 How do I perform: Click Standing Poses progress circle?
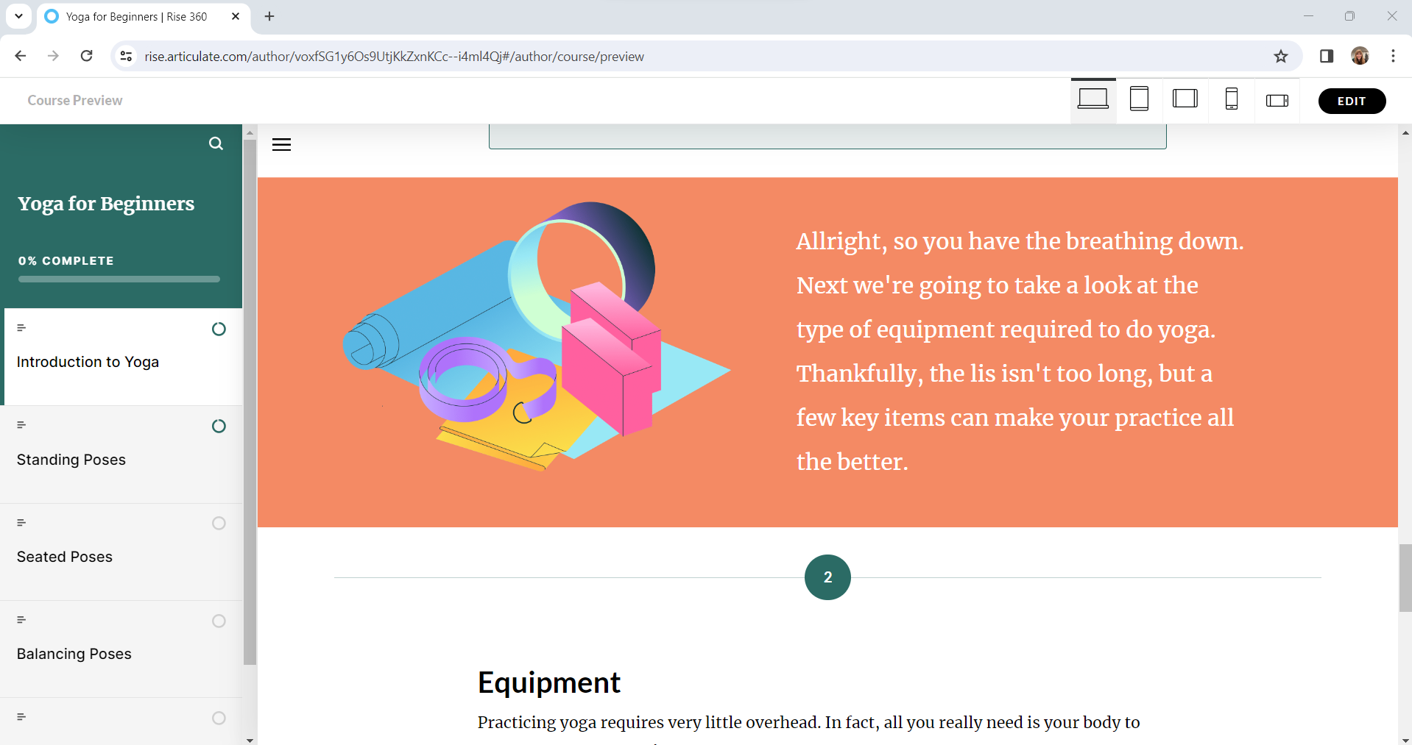click(x=219, y=426)
